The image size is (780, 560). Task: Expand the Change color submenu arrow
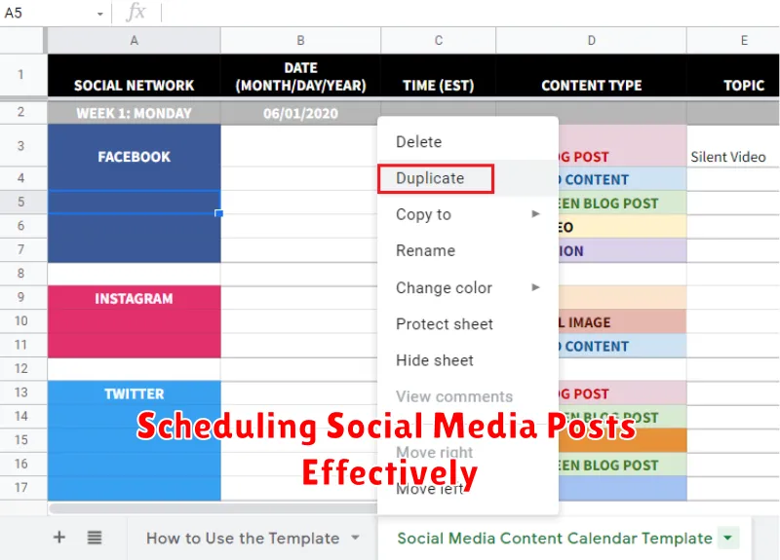click(x=535, y=287)
